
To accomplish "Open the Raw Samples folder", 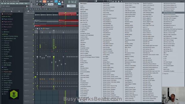I will (7, 74).
